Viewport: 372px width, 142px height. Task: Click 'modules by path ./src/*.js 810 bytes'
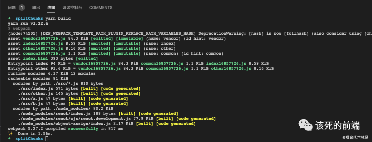tap(58, 84)
